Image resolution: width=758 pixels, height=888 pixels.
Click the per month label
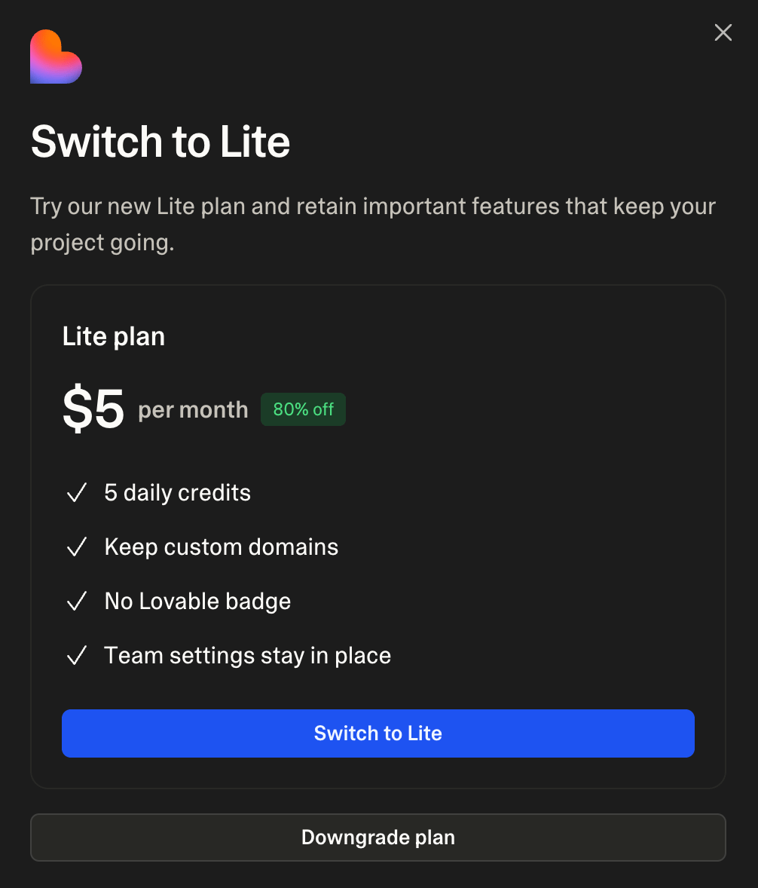click(x=192, y=410)
